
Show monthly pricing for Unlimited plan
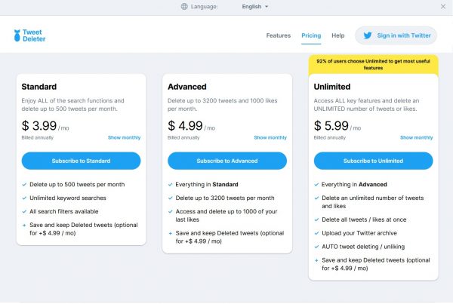(416, 138)
